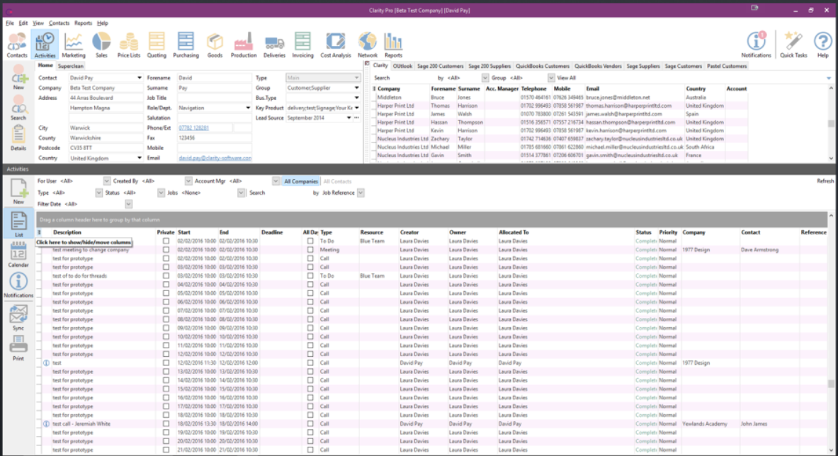838x456 pixels.
Task: Expand the Jobs dropdown showing None
Action: pyautogui.click(x=242, y=192)
